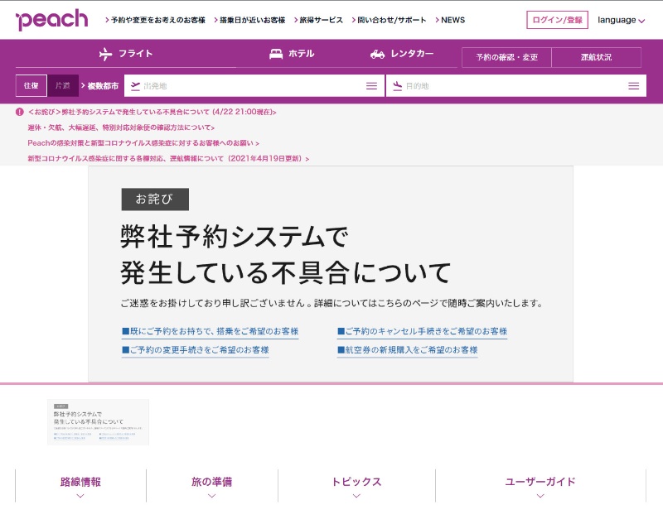Screen dimensions: 663x524
Task: Open the language dropdown
Action: 621,19
